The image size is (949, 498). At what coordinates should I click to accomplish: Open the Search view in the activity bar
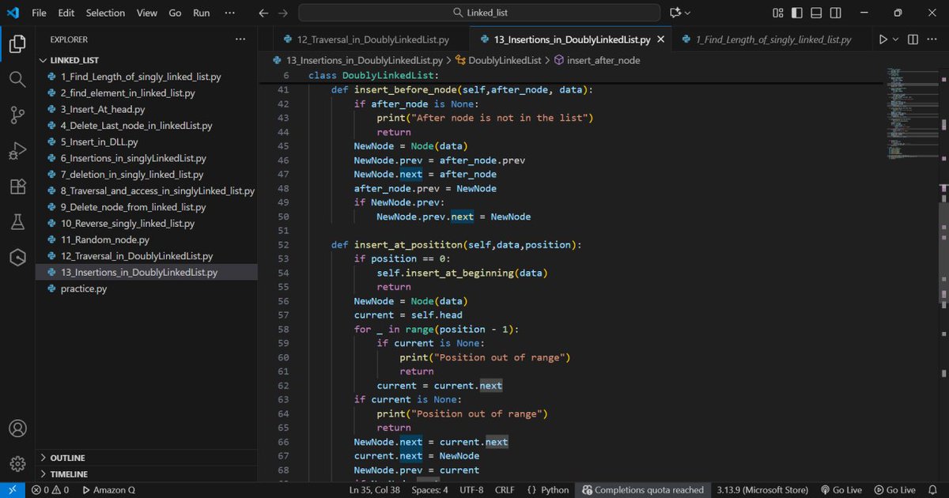coord(17,78)
